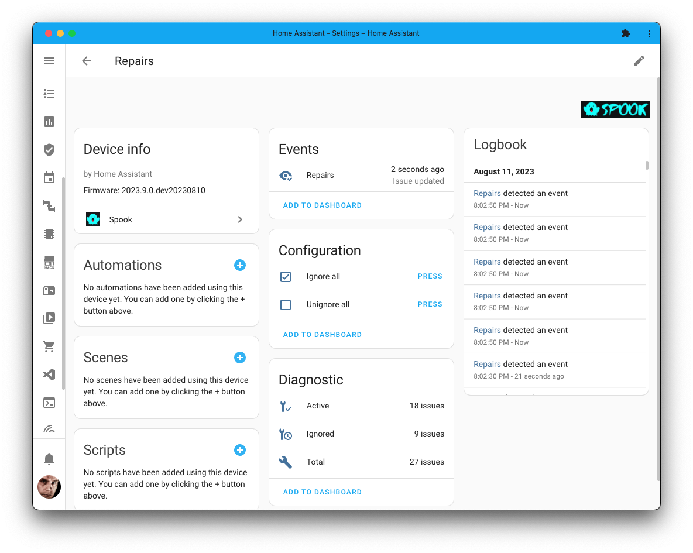Screen dimensions: 693x553
Task: Open the History bar-chart sidebar icon
Action: point(49,122)
